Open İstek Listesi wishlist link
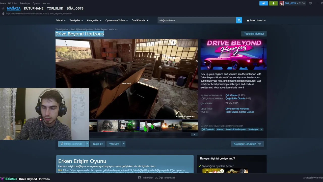This screenshot has height=182, width=323. coord(256,20)
